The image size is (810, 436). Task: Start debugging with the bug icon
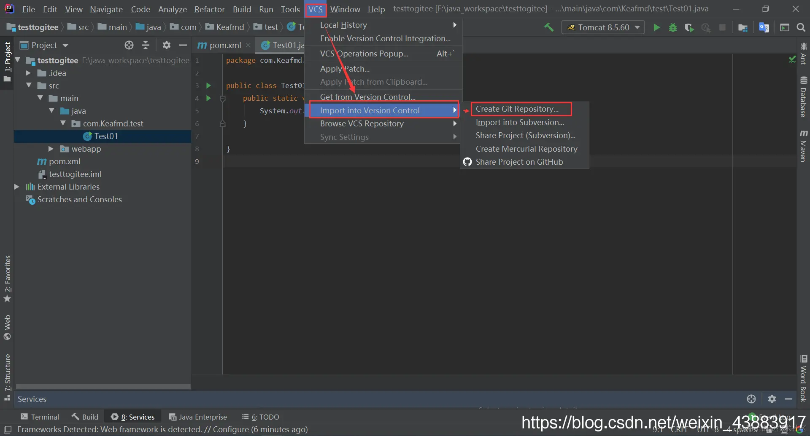673,27
